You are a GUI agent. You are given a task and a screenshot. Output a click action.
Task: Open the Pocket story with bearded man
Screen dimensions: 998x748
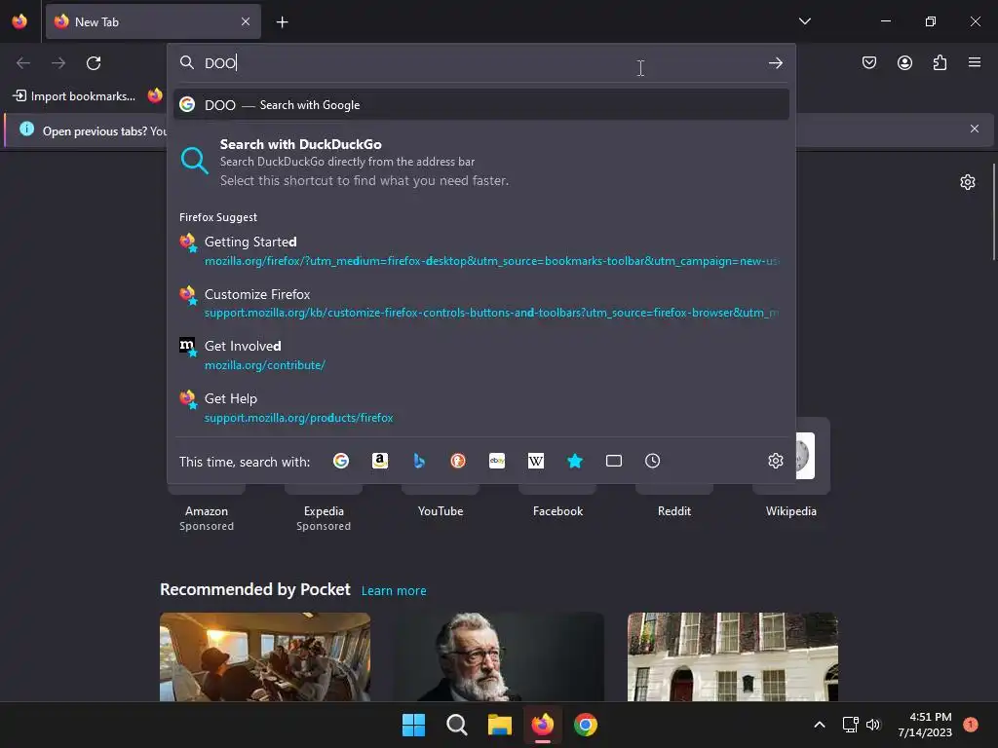pos(498,656)
